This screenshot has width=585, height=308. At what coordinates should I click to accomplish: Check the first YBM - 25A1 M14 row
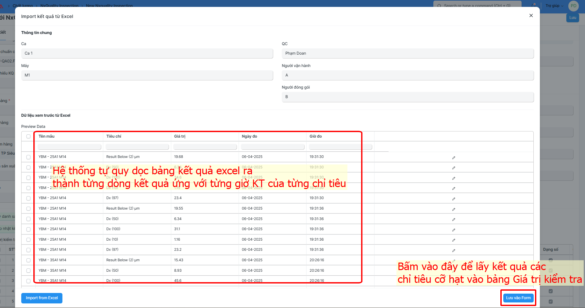[x=28, y=157]
